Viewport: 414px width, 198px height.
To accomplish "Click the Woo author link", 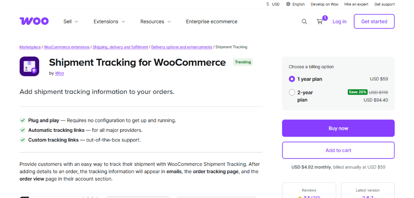I will 59,73.
